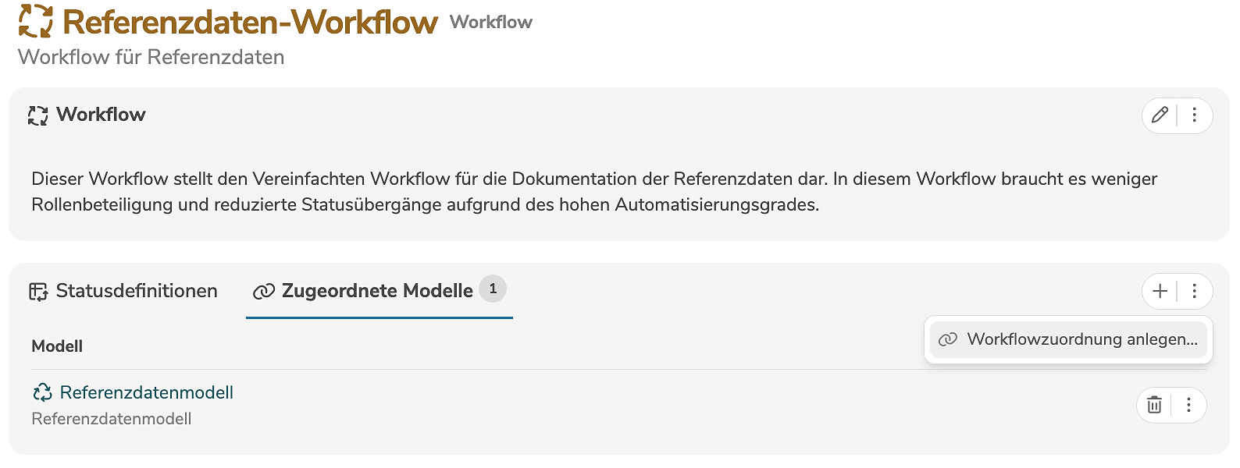Click the status definitions icon before Statusdefinitionen
Viewport: 1240px width, 468px height.
(x=37, y=290)
